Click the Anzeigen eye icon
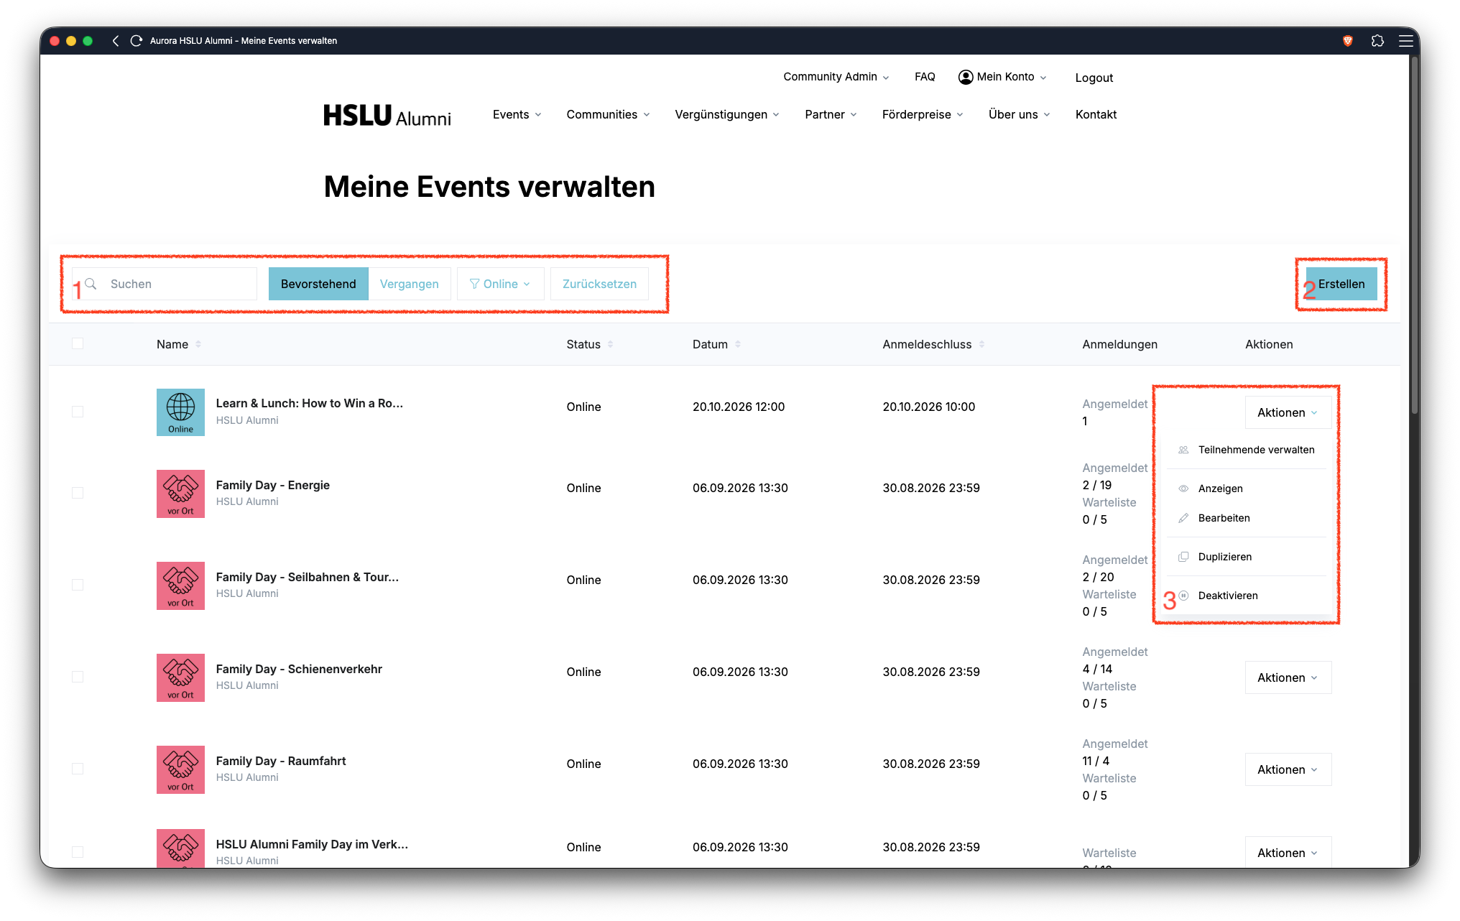The height and width of the screenshot is (921, 1460). [1183, 489]
